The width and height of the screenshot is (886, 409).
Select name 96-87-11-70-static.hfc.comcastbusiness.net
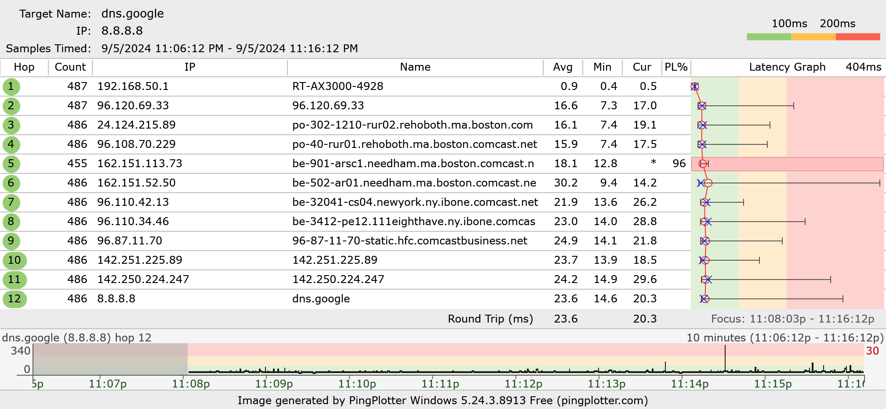[x=410, y=241]
